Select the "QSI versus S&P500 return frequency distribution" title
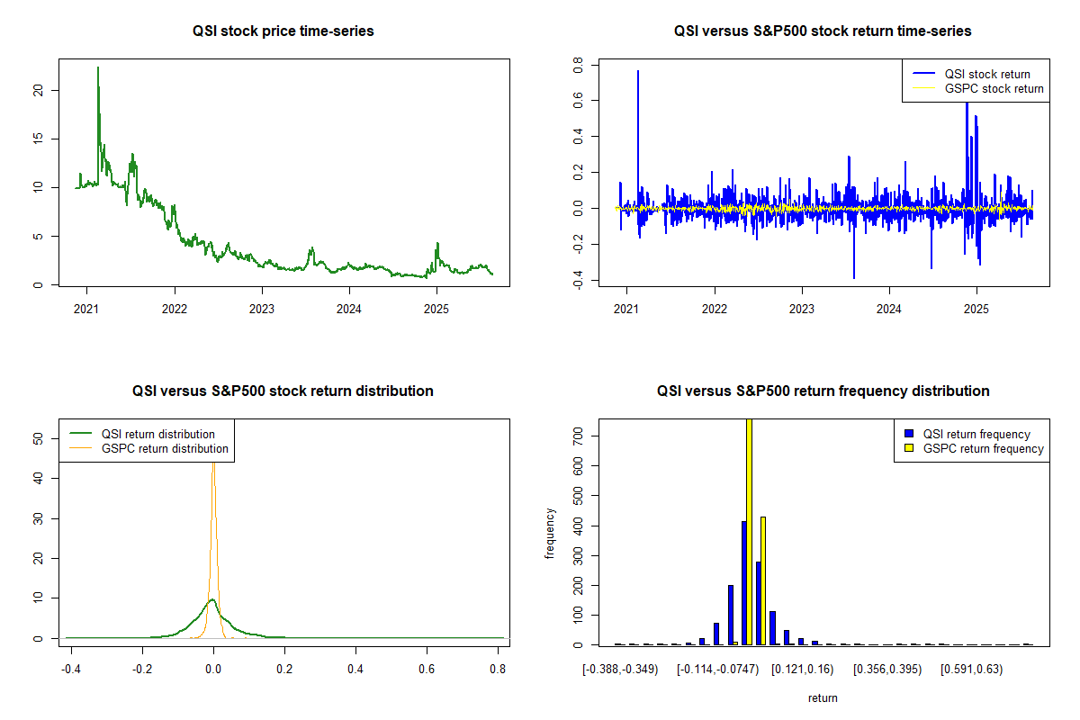1080x720 pixels. [x=823, y=391]
